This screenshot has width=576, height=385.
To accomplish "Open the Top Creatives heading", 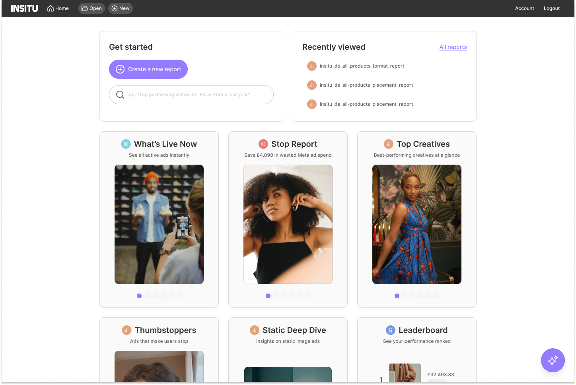I will tap(423, 144).
